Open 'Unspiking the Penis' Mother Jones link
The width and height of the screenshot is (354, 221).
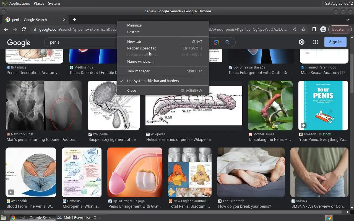pyautogui.click(x=270, y=140)
